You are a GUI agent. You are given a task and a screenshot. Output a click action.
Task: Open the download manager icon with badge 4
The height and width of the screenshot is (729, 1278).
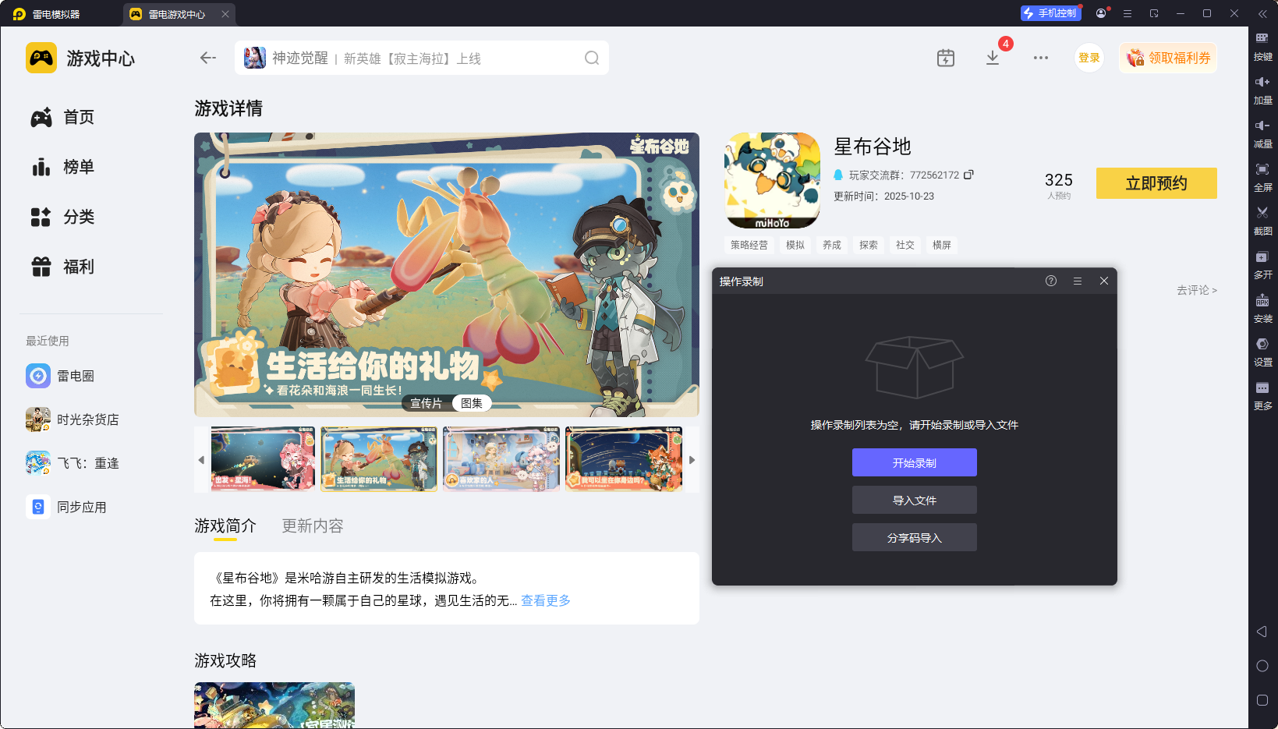click(x=993, y=57)
